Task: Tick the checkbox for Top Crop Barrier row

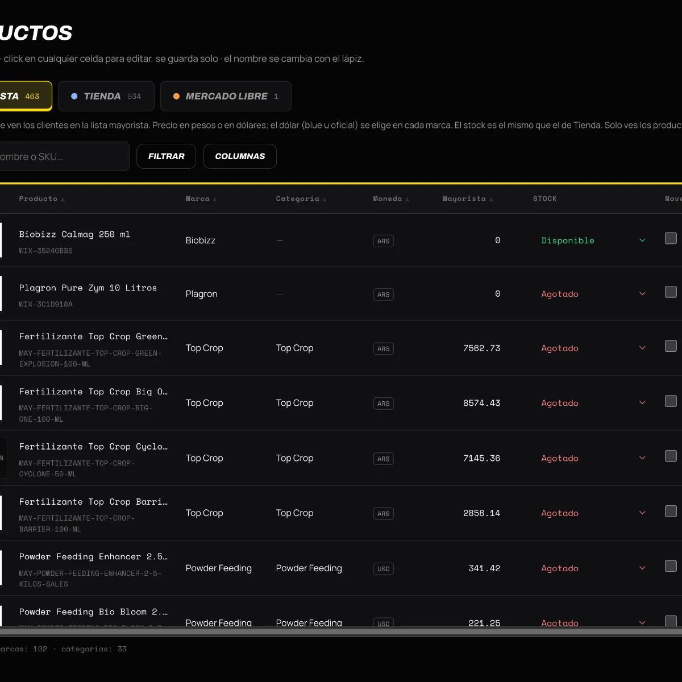Action: coord(671,511)
